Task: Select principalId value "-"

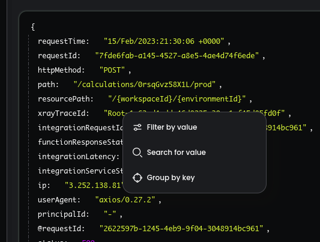Action: tap(110, 214)
